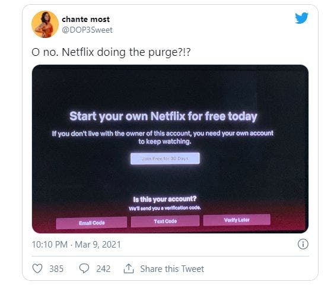Open the tweet info circle icon
331x285 pixels.
point(303,244)
